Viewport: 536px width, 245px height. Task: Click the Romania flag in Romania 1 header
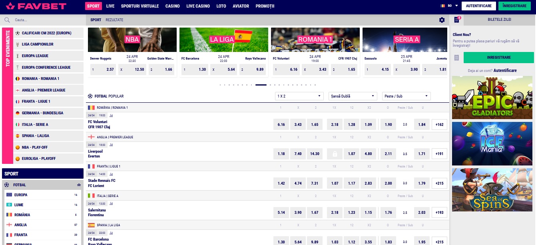(x=92, y=108)
